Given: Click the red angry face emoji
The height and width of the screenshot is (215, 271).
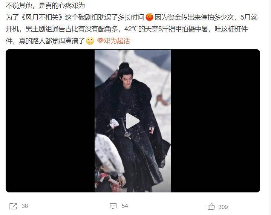Looking at the screenshot, I should coord(150,17).
